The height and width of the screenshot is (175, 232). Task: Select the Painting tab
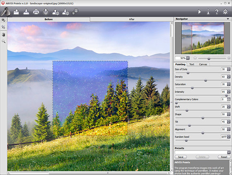(x=180, y=64)
